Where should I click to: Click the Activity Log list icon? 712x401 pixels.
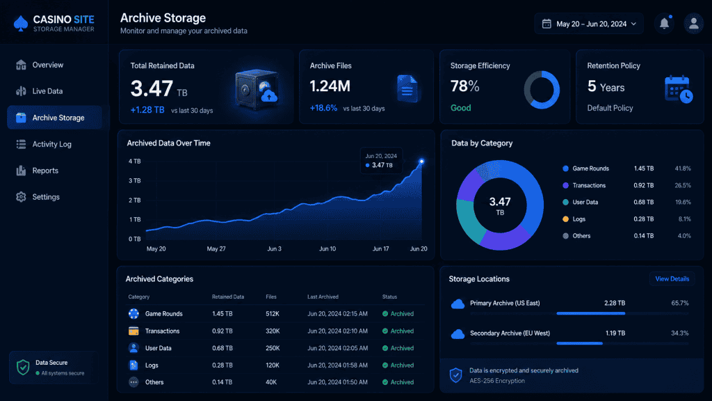coord(21,144)
